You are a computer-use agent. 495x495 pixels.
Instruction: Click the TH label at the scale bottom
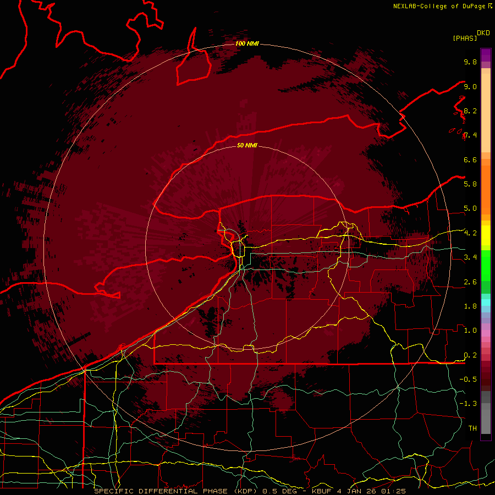coord(472,428)
